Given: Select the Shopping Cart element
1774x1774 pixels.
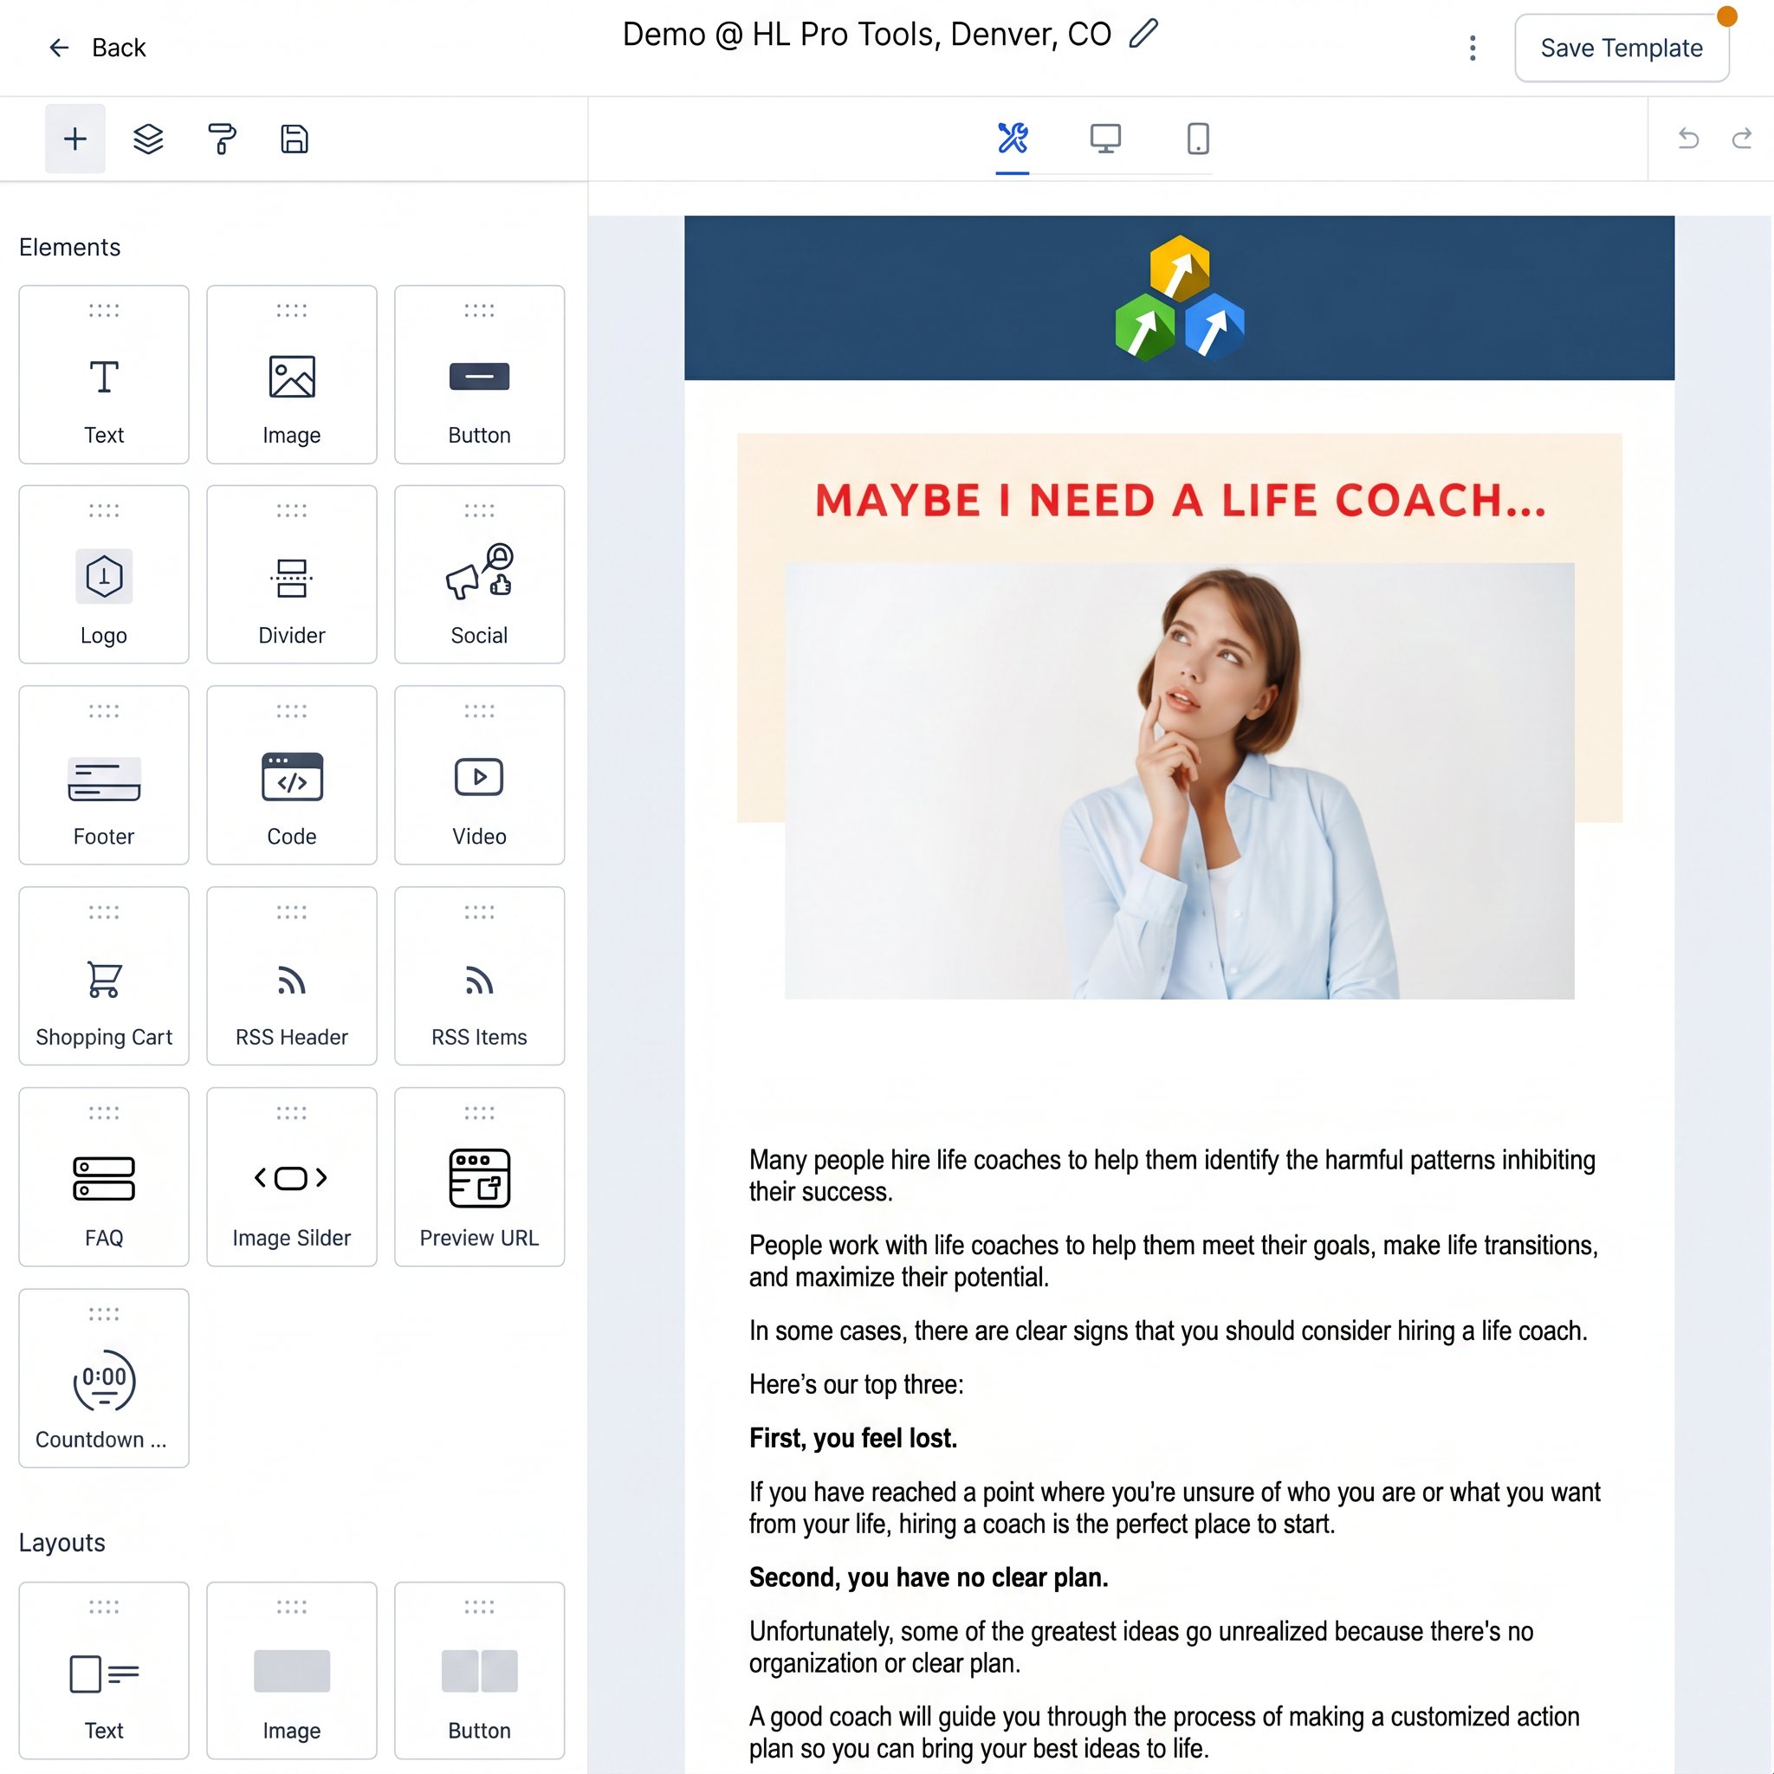Looking at the screenshot, I should pos(104,976).
